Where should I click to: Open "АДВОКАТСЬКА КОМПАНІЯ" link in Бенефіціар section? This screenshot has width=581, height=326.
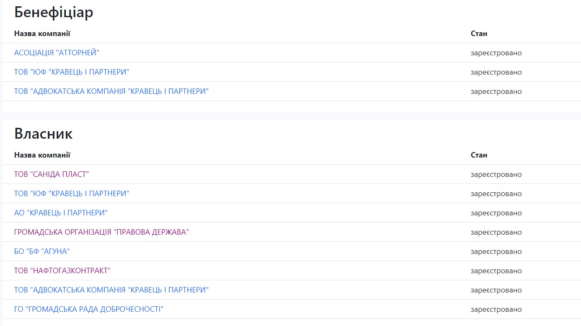(111, 91)
